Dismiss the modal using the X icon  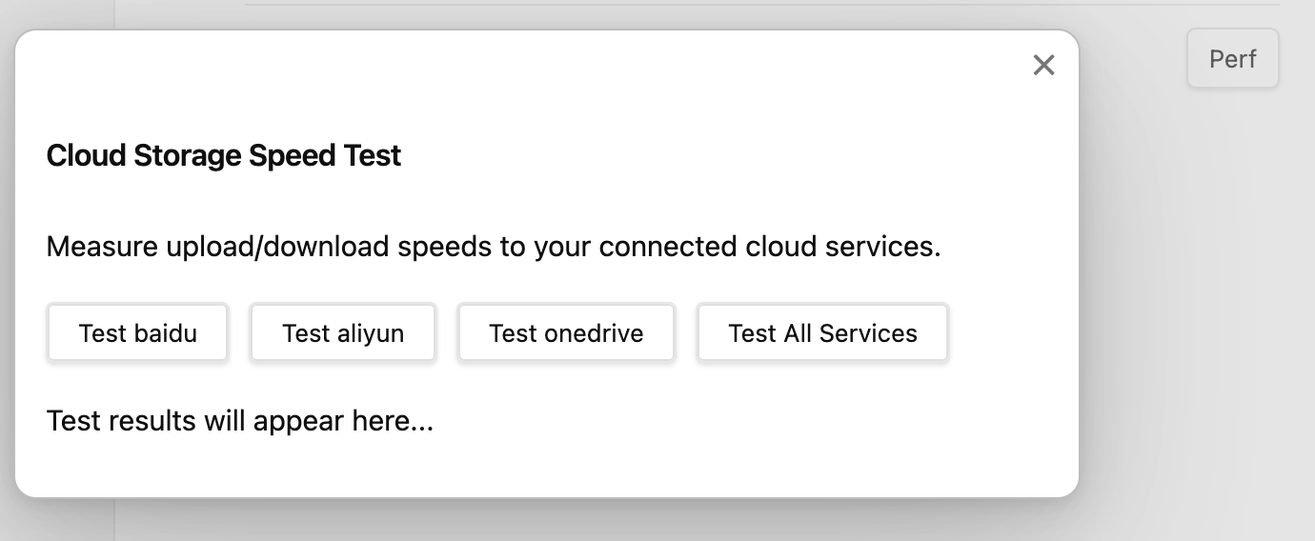point(1043,65)
